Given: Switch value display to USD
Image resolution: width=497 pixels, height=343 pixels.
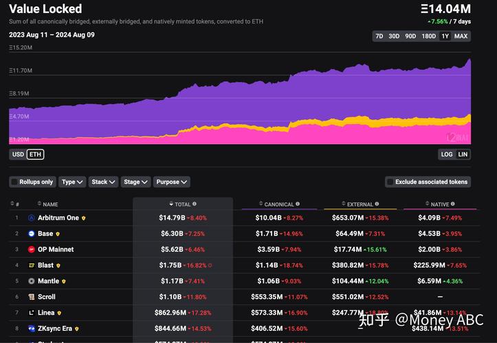Looking at the screenshot, I should click(x=18, y=154).
